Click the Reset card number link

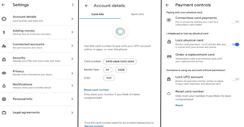(x=96, y=90)
